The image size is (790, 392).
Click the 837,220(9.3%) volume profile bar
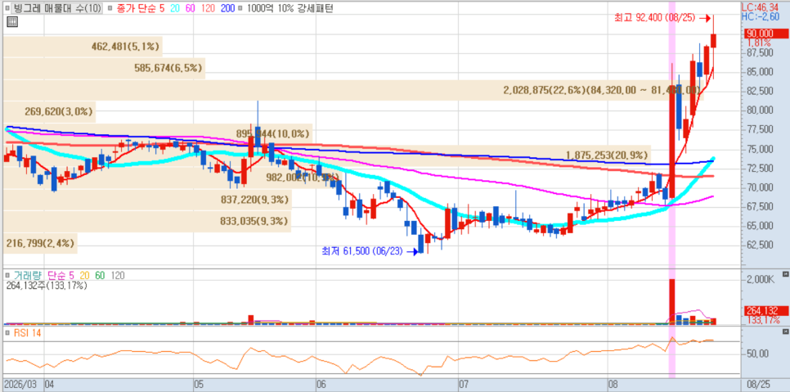coord(147,200)
